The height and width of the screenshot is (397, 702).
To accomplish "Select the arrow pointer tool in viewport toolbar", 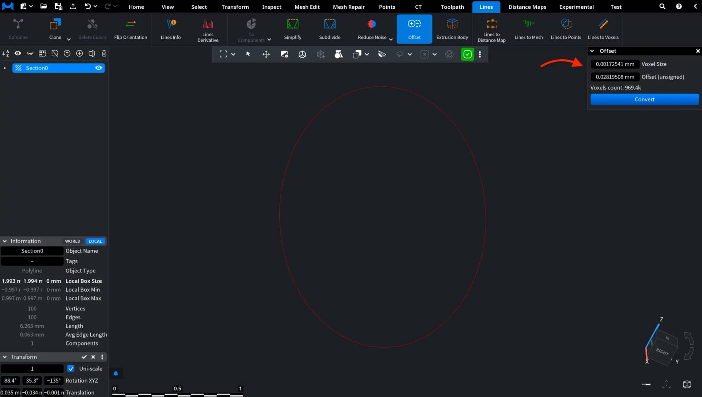I will [248, 54].
